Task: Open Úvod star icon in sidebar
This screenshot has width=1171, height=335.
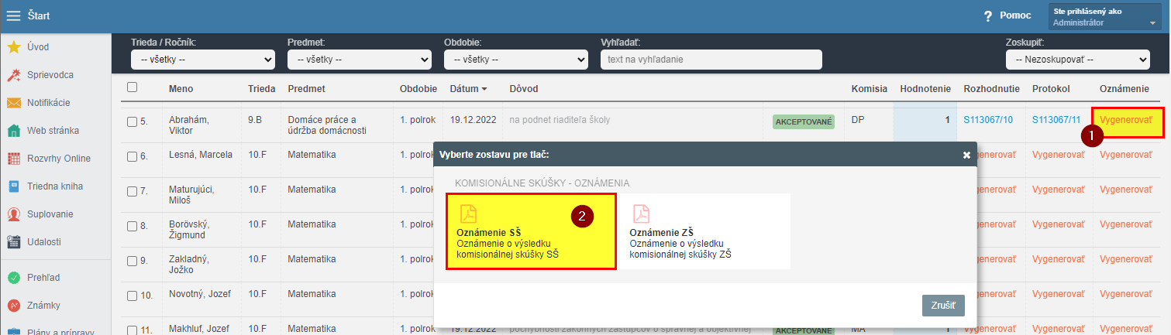Action: 14,47
